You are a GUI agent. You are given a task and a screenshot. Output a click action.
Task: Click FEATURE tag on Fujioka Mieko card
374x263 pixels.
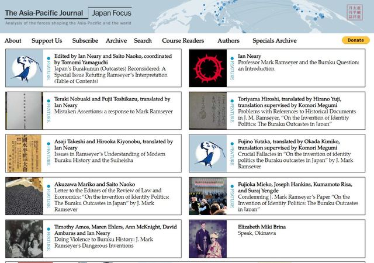232,196
